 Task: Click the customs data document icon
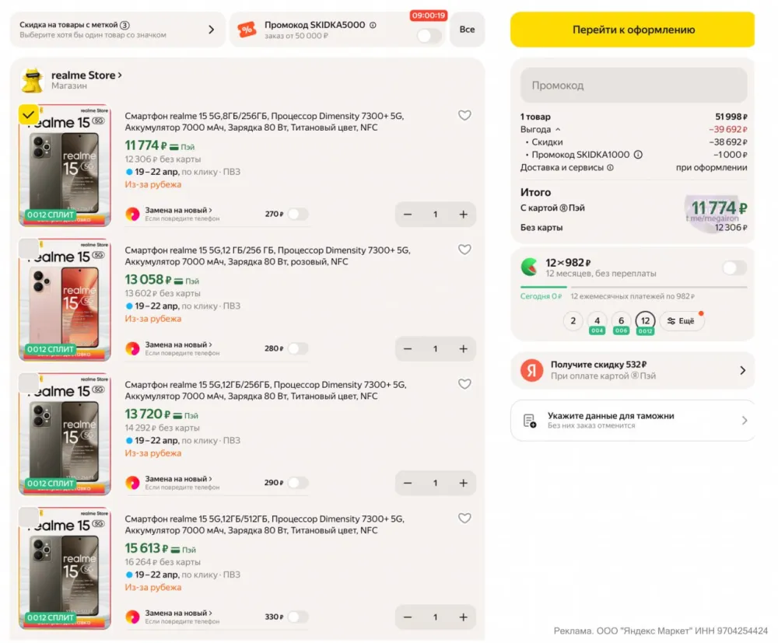(529, 421)
